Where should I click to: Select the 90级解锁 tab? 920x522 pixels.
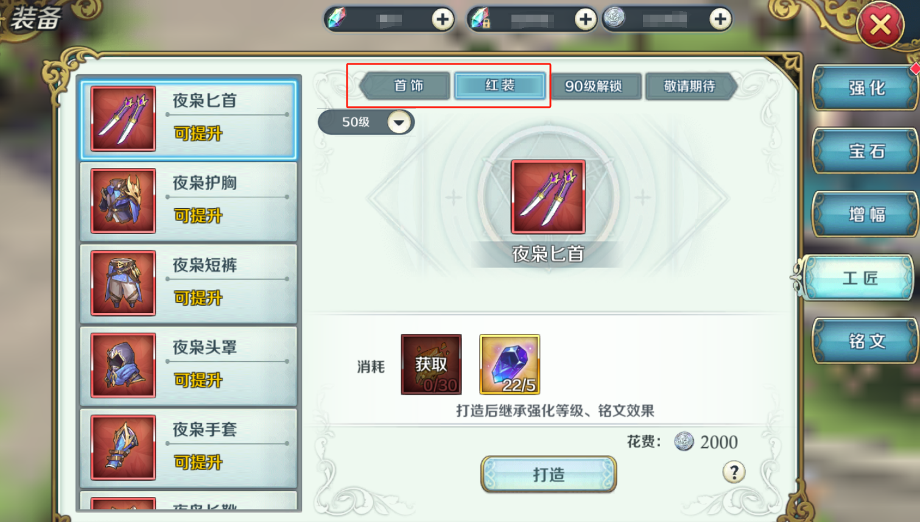pos(594,86)
